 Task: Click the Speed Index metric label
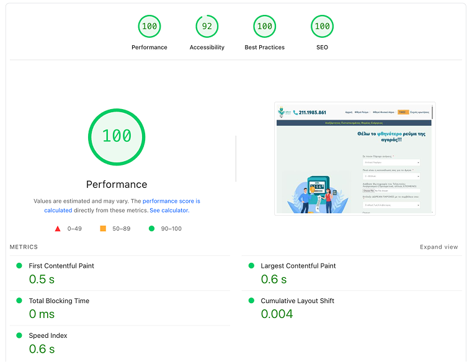point(48,335)
